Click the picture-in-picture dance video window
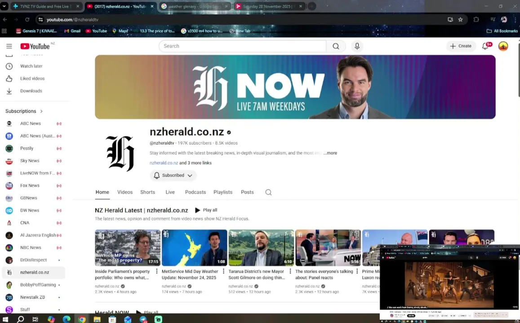 point(450,283)
